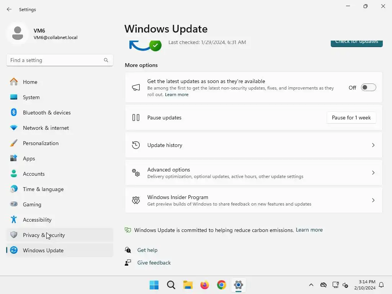Show hidden icons in system tray
This screenshot has width=392, height=294.
(x=311, y=285)
